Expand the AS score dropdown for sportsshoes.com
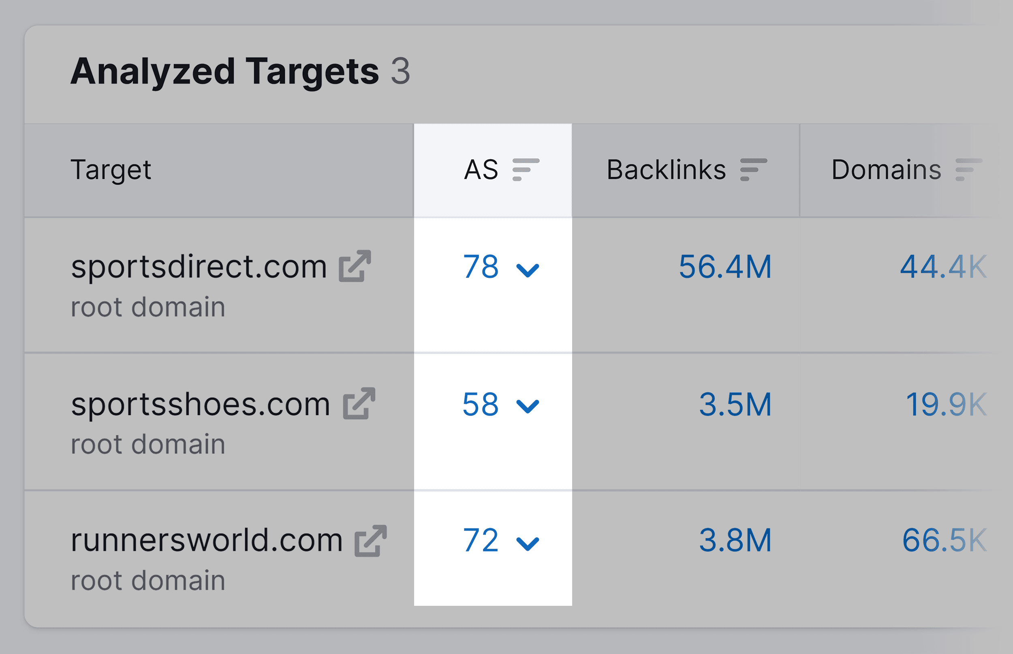The width and height of the screenshot is (1013, 654). 528,408
